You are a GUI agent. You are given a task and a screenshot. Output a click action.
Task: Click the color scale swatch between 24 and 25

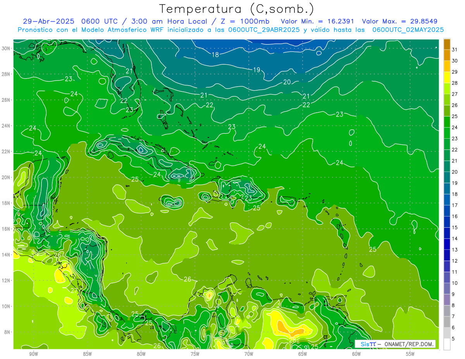pyautogui.click(x=447, y=122)
